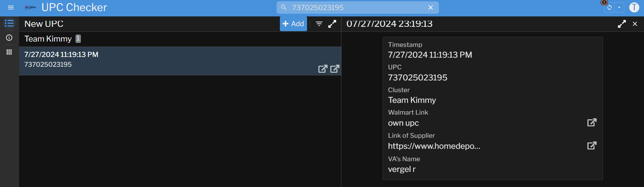Open the grid apps sidebar icon
This screenshot has width=644, height=187.
tap(9, 52)
